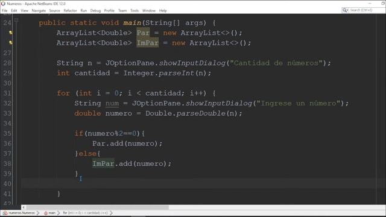Viewport: 386px width, 217px height.
Task: Open the Window menu
Action: pyautogui.click(x=149, y=11)
